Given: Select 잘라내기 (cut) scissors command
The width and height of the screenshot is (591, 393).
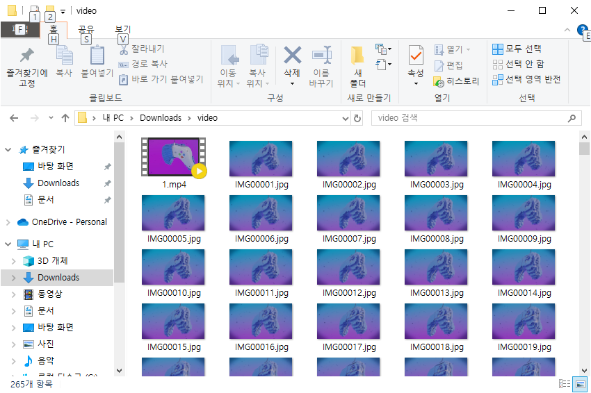Looking at the screenshot, I should 142,49.
